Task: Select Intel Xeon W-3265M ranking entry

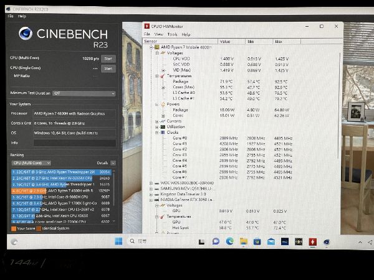Action: point(61,178)
